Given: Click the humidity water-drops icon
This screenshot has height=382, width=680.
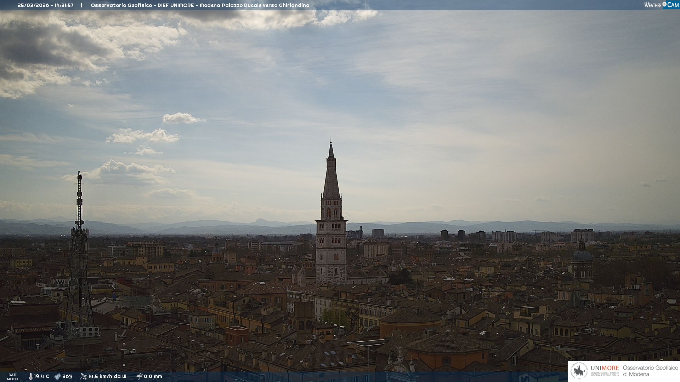Looking at the screenshot, I should click(57, 377).
